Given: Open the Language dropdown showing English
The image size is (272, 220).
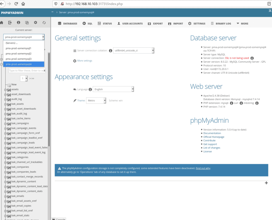Looking at the screenshot, I should [x=113, y=89].
